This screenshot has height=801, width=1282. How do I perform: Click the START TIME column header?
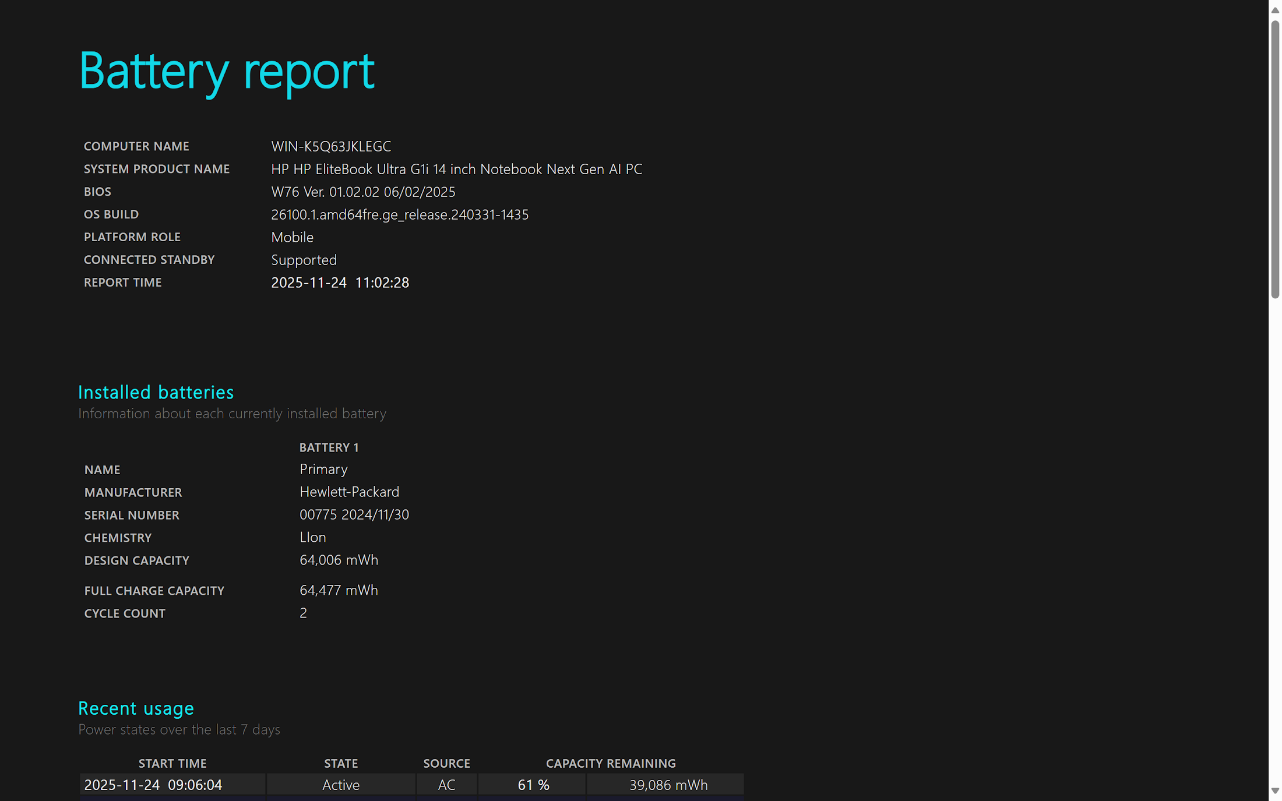[172, 763]
